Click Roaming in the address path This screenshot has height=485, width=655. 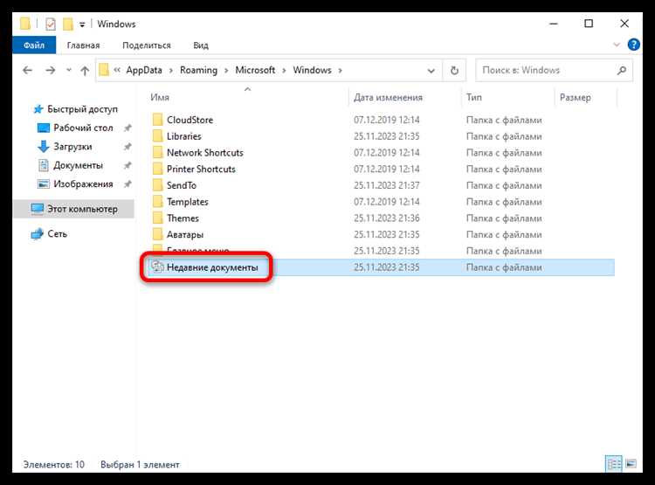coord(198,70)
